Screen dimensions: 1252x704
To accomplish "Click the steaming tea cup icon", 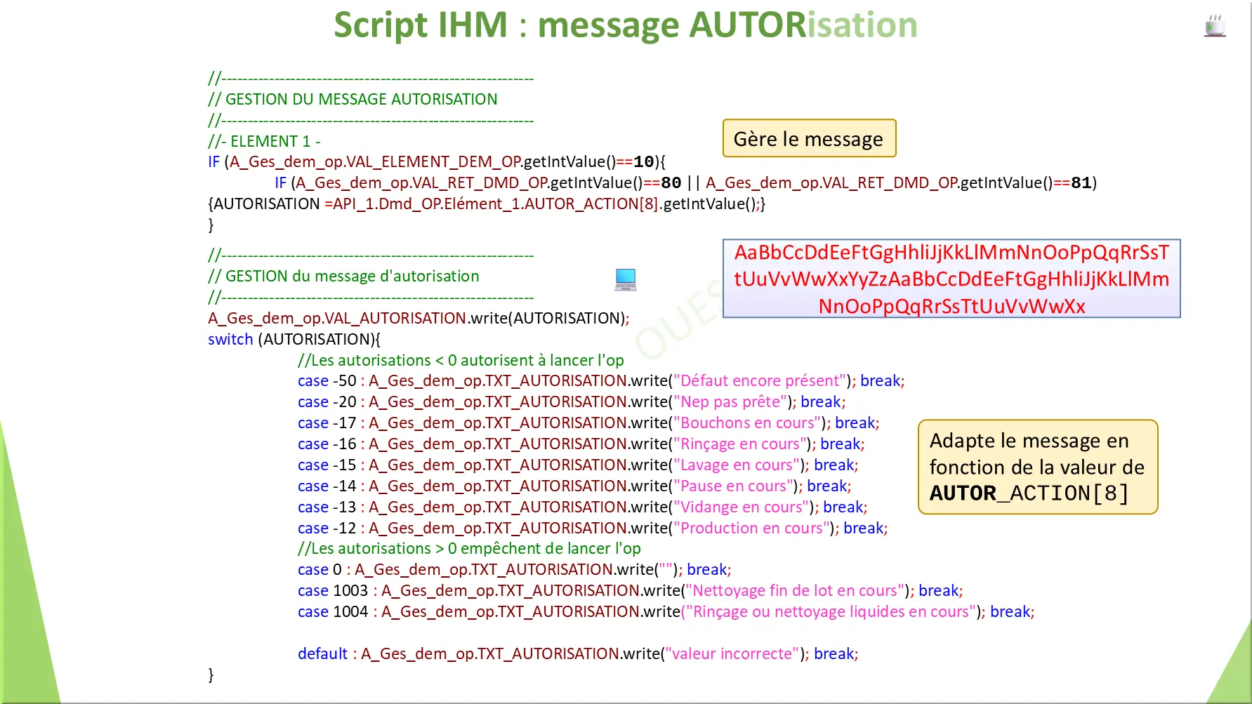I will point(1215,25).
